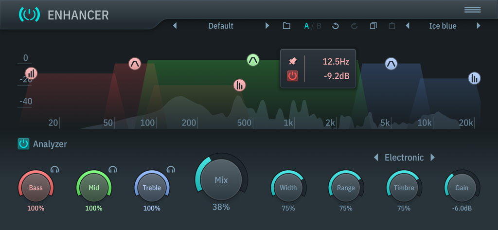Click the Timbre knob

click(x=404, y=188)
